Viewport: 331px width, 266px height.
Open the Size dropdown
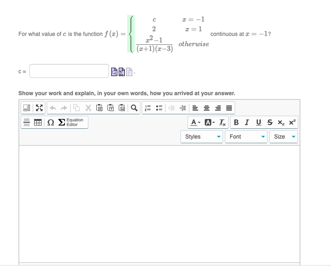(x=283, y=137)
